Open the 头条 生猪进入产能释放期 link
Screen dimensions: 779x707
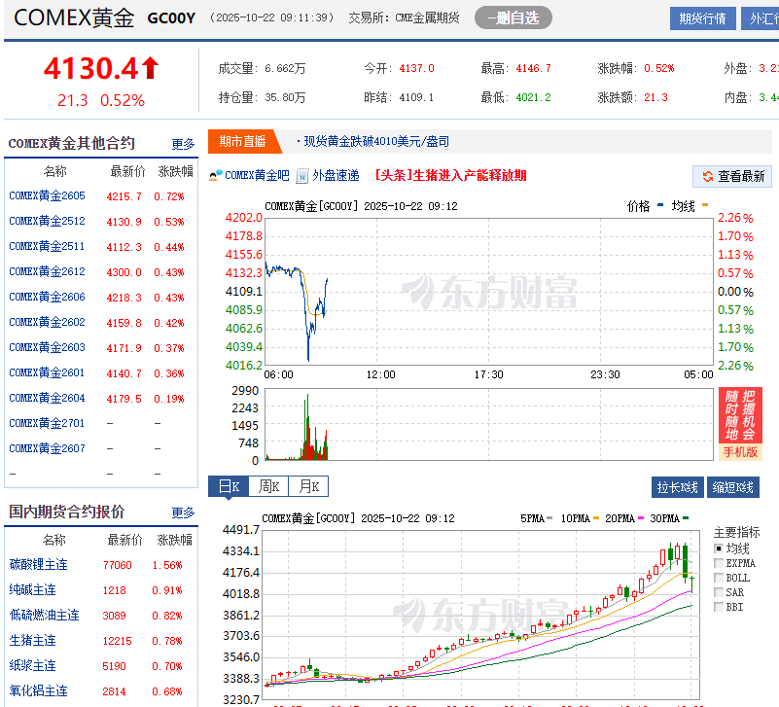[x=450, y=175]
